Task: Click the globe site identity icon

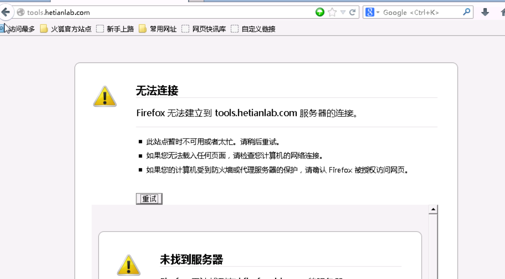Action: point(20,12)
